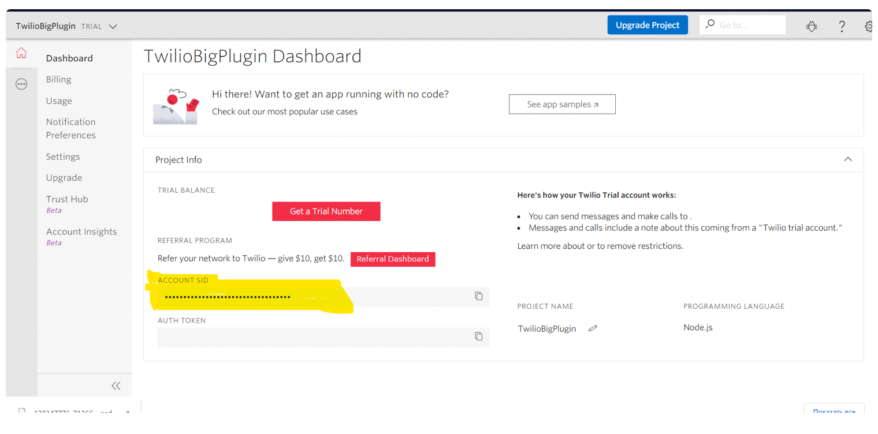Click 'Learn more about or to remove restrictions'

point(600,246)
